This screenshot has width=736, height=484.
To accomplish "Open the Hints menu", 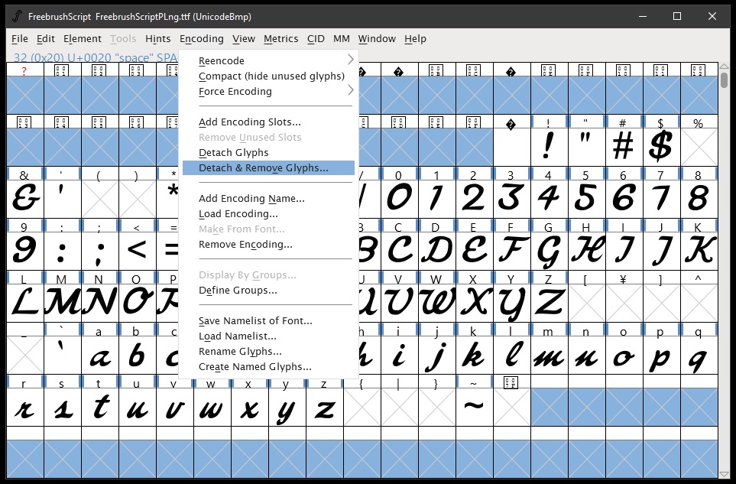I will (157, 39).
